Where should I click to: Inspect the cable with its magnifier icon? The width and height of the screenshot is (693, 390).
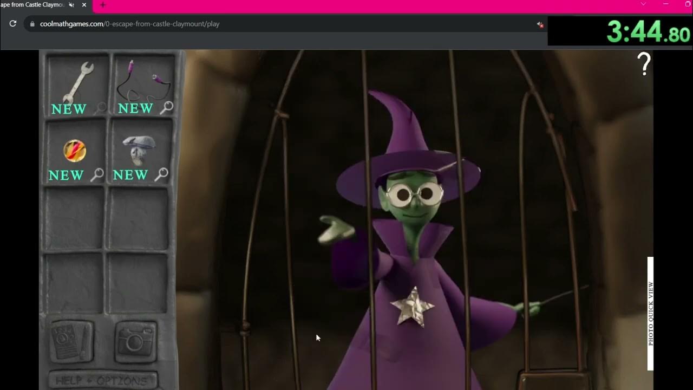(167, 107)
